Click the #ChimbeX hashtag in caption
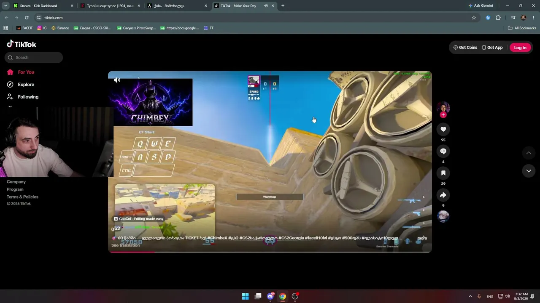Image resolution: width=540 pixels, height=303 pixels. (217, 238)
